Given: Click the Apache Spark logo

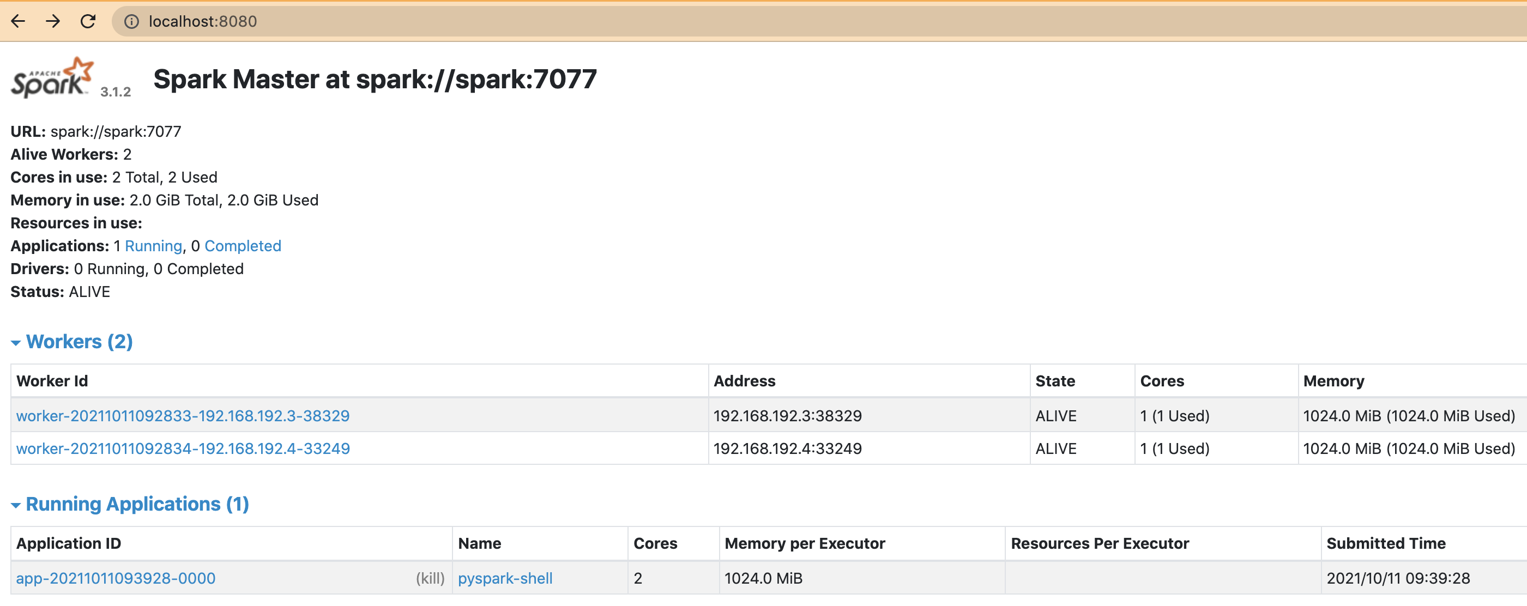Looking at the screenshot, I should click(x=50, y=78).
